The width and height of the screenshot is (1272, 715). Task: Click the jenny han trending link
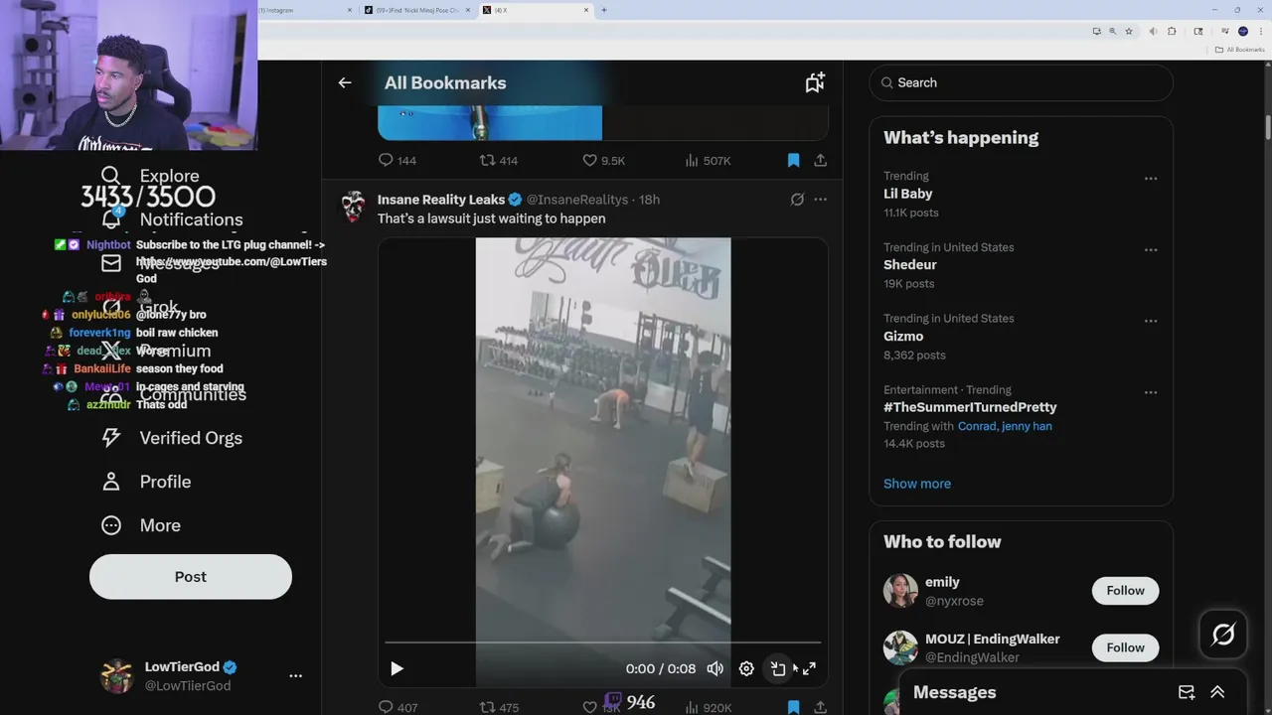pos(1029,426)
